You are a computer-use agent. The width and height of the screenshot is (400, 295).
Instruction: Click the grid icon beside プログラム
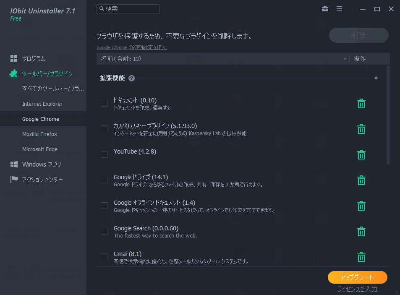[14, 58]
